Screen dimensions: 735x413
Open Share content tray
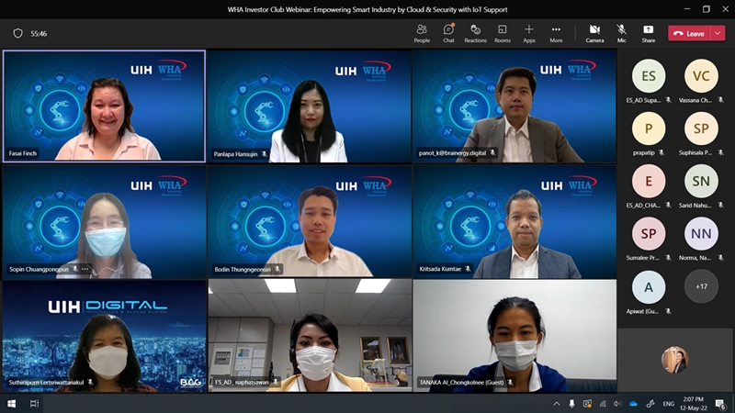pyautogui.click(x=648, y=33)
